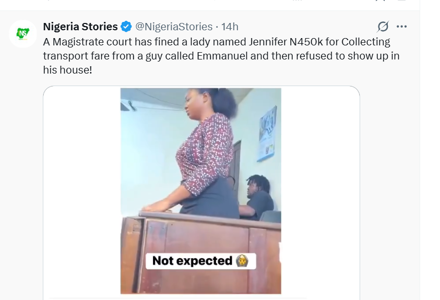
Task: Click the wall poster in the video
Action: click(x=267, y=134)
